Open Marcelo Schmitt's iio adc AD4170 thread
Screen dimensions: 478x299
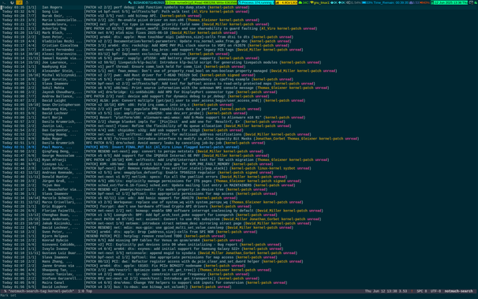pyautogui.click(x=120, y=198)
